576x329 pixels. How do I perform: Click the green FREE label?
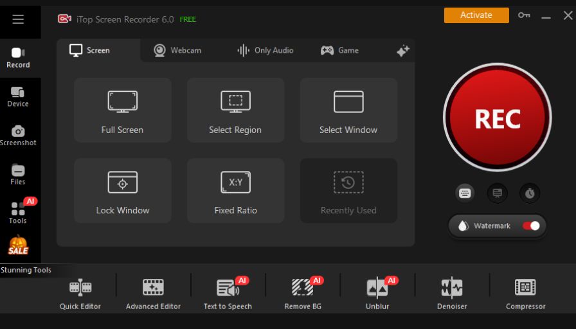[188, 19]
